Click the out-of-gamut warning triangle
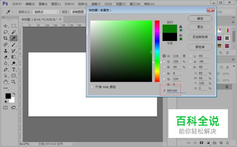 tap(180, 26)
